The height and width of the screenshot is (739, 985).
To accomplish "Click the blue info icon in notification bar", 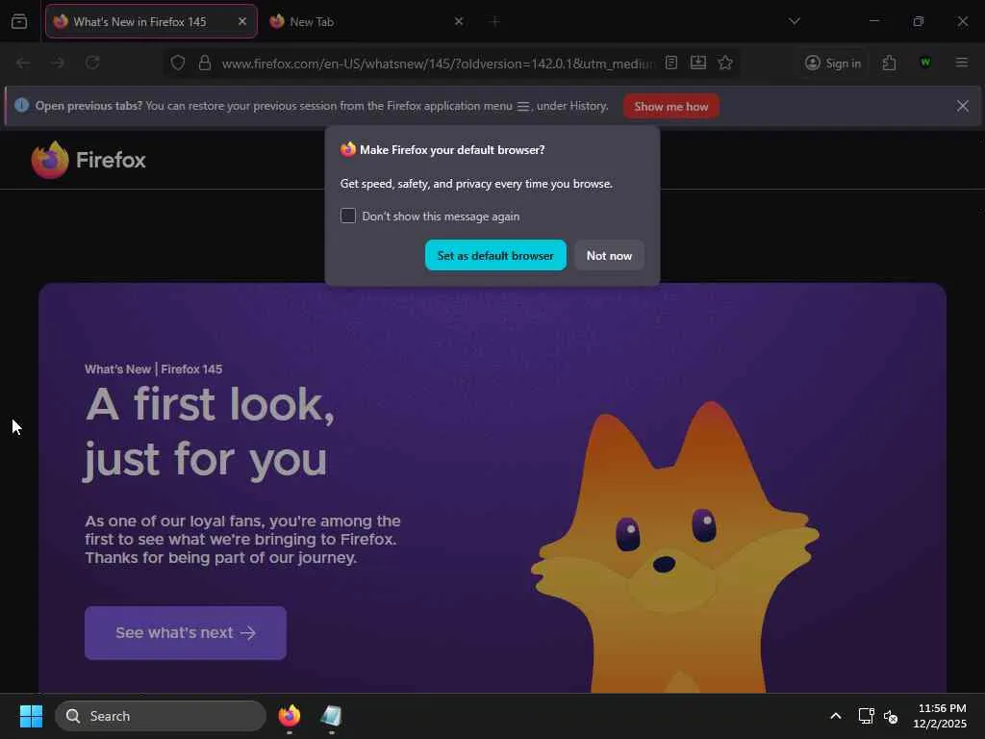I will (21, 106).
